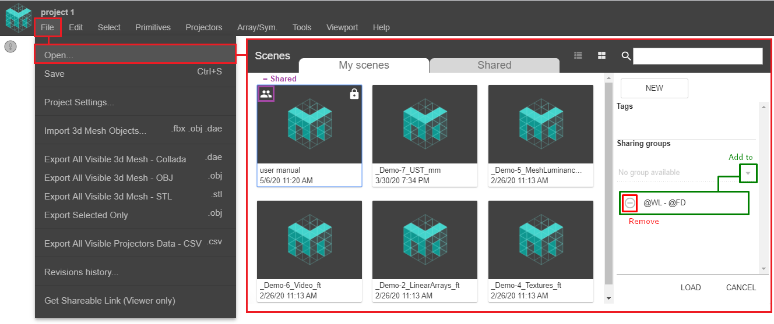Image resolution: width=774 pixels, height=324 pixels.
Task: Click the small round icon below logo
Action: (11, 47)
